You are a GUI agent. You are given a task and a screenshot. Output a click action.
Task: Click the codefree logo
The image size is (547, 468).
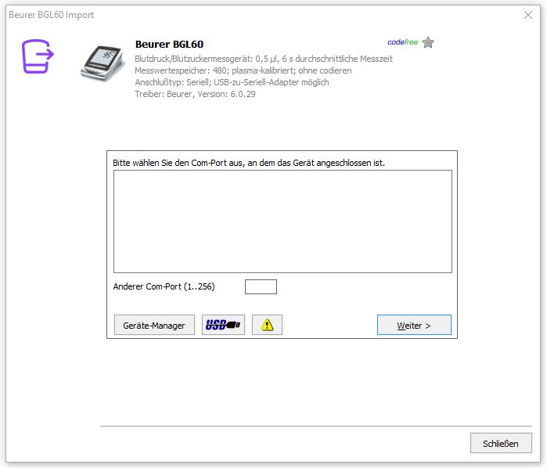pyautogui.click(x=402, y=42)
